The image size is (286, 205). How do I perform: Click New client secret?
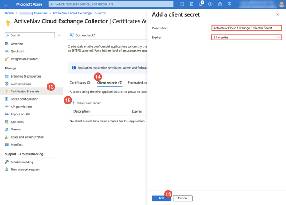click(x=89, y=103)
